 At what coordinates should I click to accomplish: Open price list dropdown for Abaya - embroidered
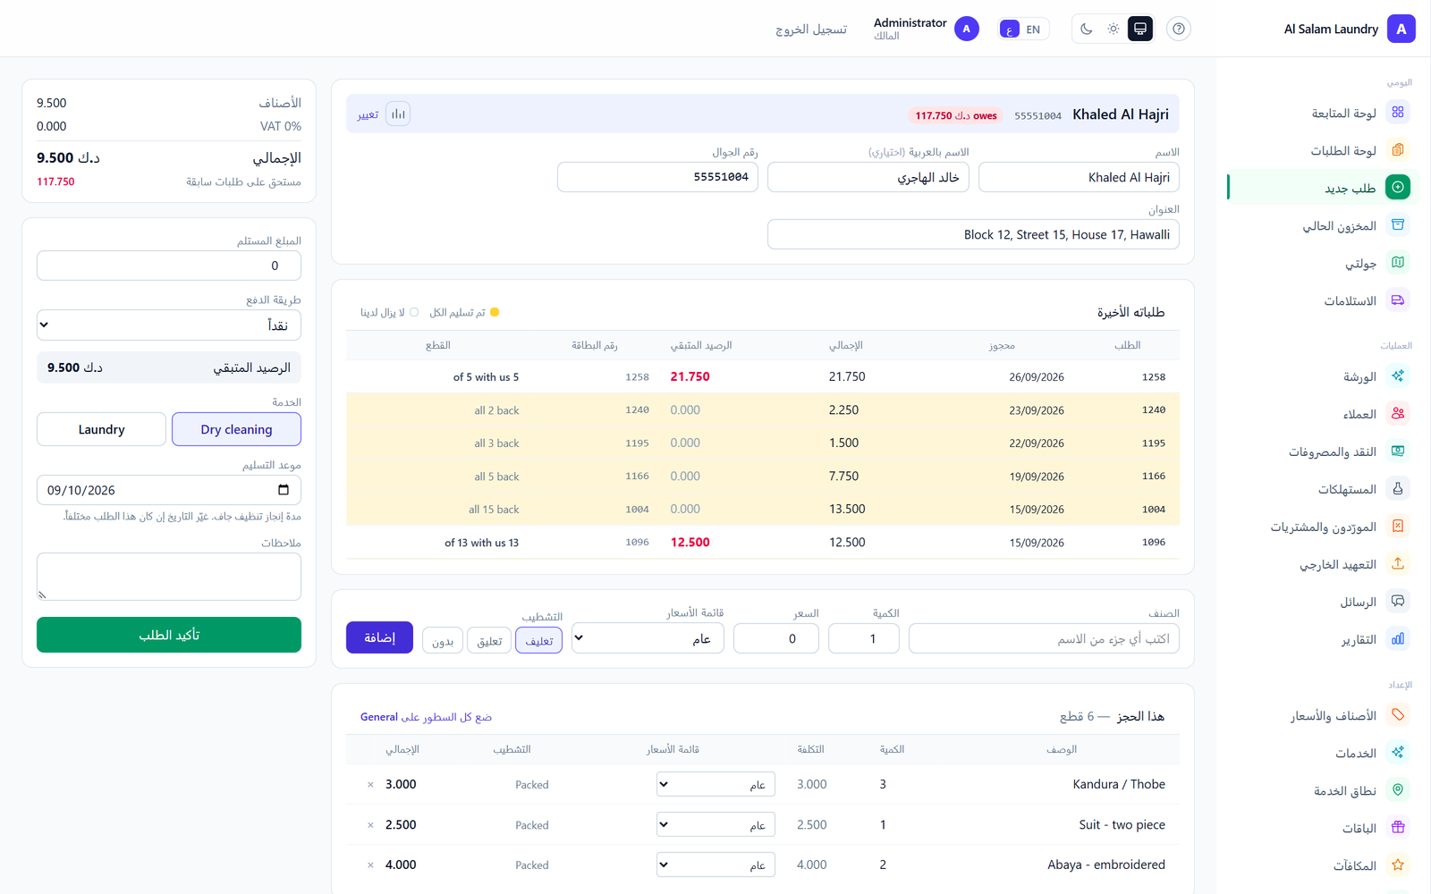[715, 864]
